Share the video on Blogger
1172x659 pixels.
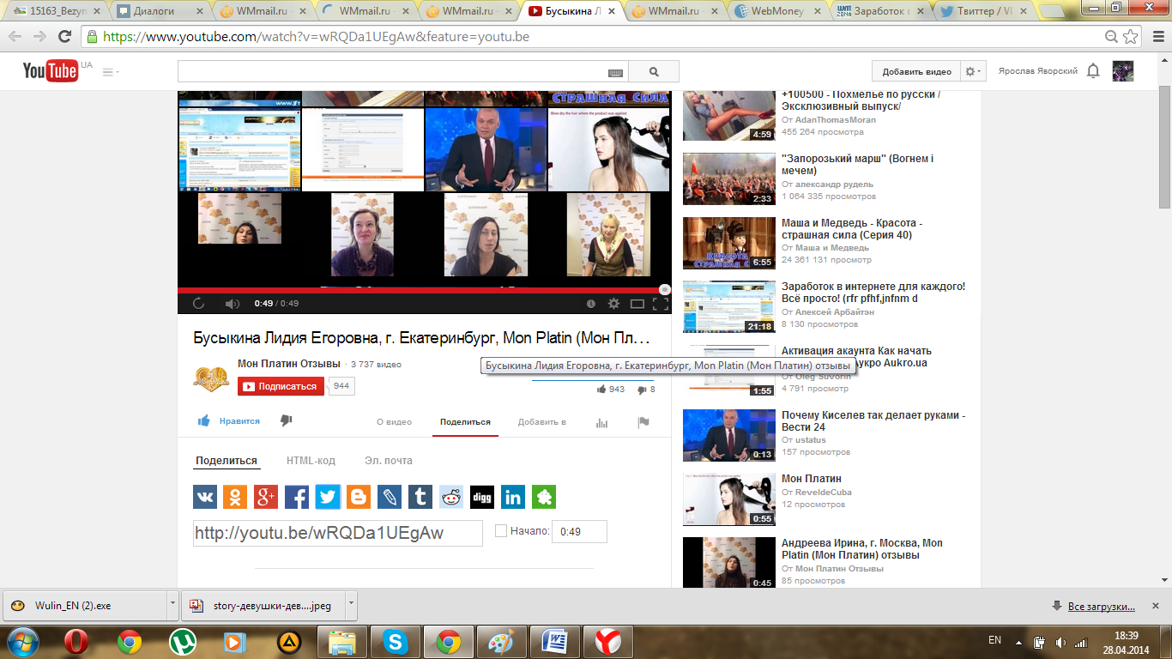point(359,497)
